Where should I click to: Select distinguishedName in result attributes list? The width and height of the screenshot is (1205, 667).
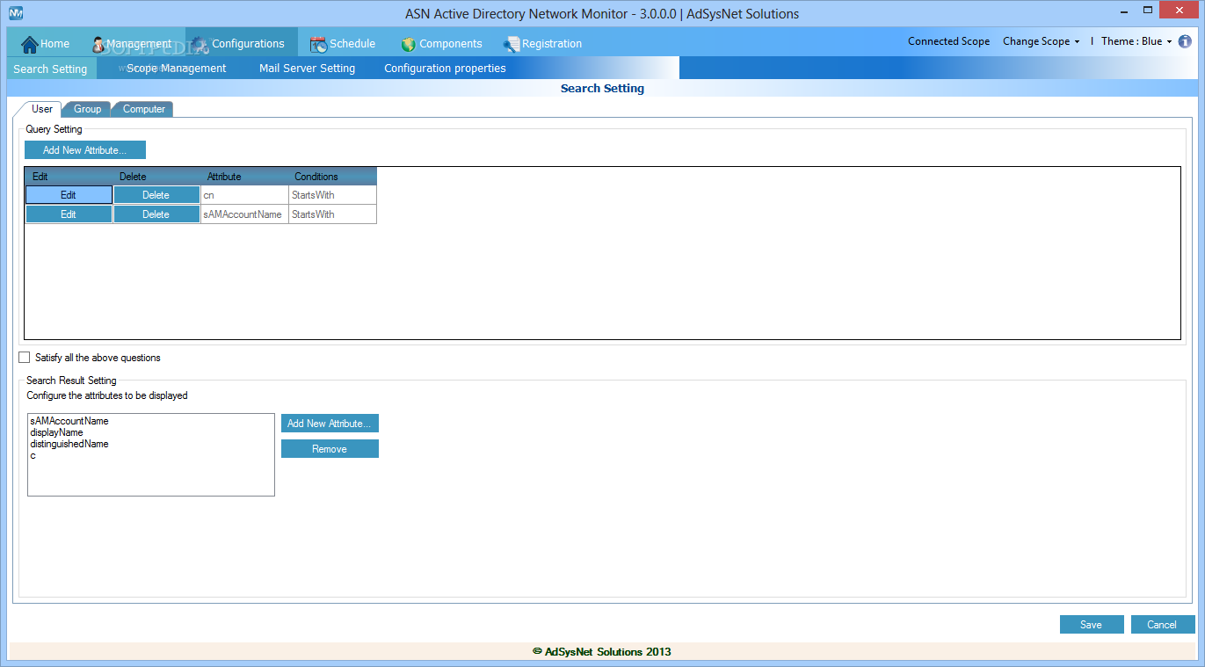[x=69, y=444]
